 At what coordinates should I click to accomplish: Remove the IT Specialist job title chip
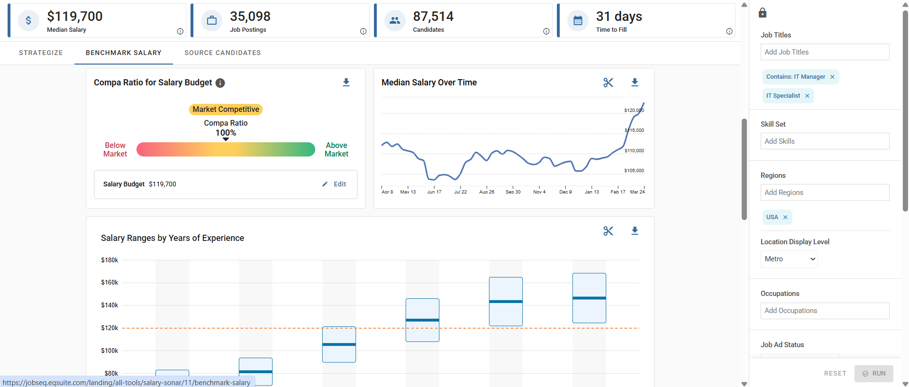point(807,96)
